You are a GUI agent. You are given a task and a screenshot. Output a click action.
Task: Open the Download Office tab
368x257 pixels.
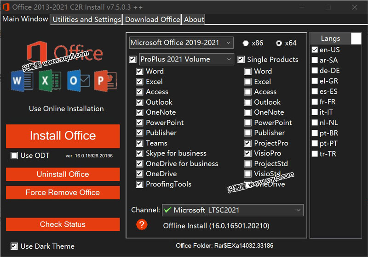point(152,19)
